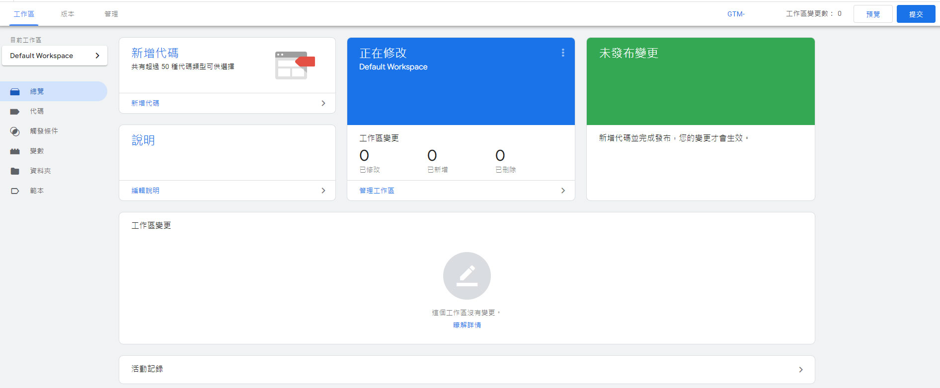This screenshot has width=940, height=388.
Task: Click the gray pencil edit icon
Action: [x=467, y=276]
